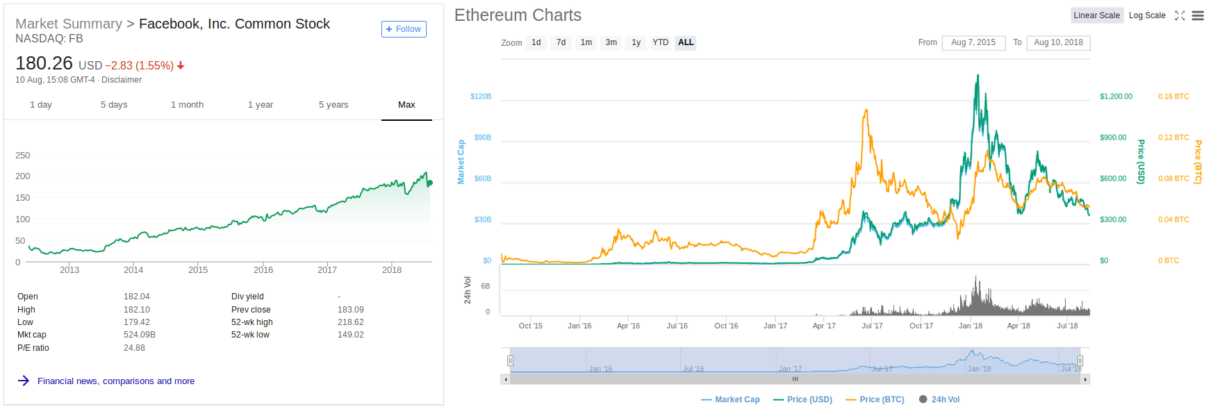Switch Ethereum chart to Log Scale
This screenshot has height=407, width=1211.
[1147, 15]
